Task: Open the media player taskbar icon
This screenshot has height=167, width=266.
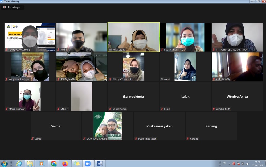Action: (42, 164)
